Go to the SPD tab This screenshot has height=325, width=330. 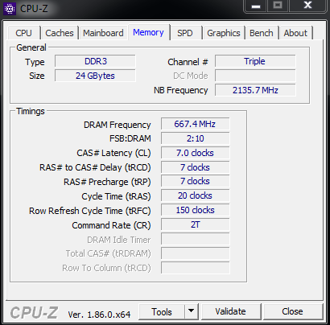[185, 33]
